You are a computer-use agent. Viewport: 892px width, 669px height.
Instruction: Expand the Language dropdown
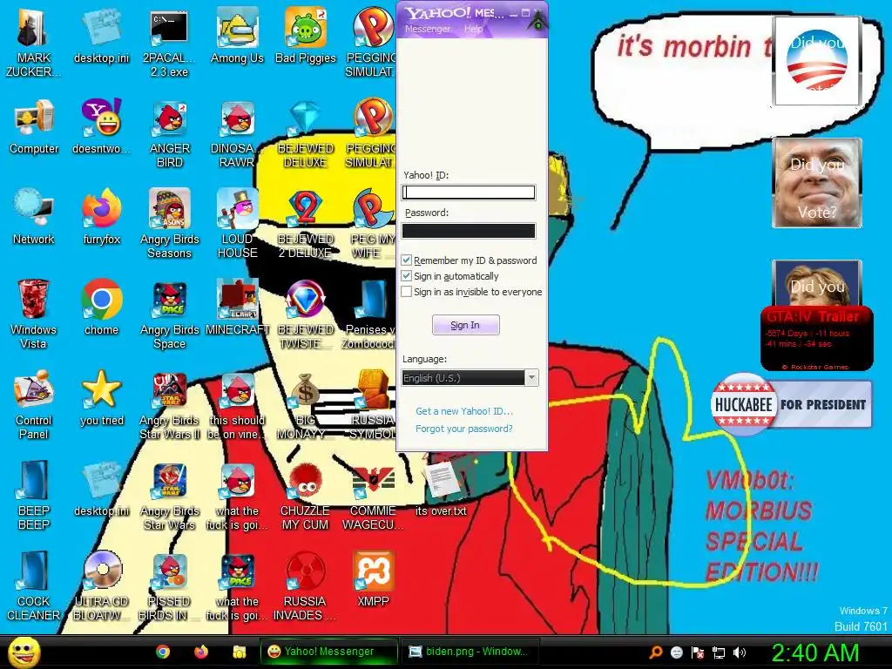[531, 378]
